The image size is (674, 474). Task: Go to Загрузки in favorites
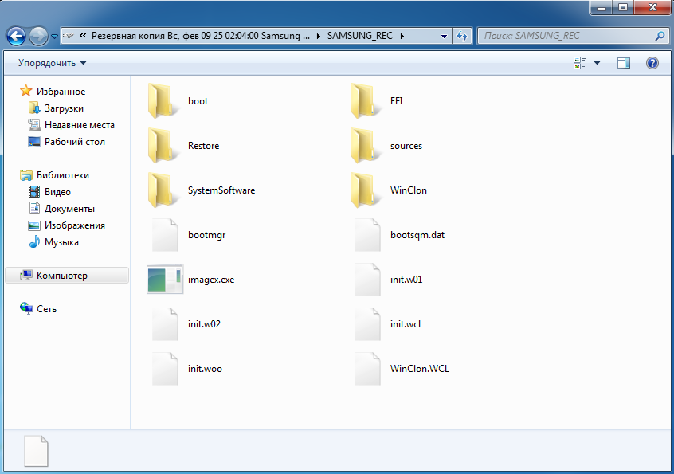(x=64, y=108)
